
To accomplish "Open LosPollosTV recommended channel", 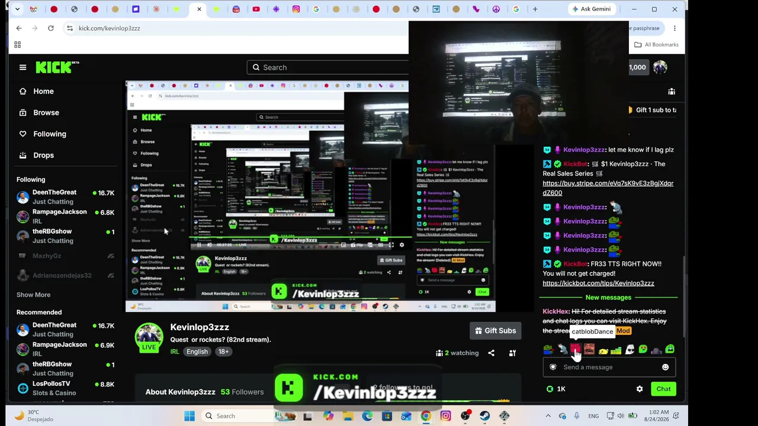I will [65, 388].
